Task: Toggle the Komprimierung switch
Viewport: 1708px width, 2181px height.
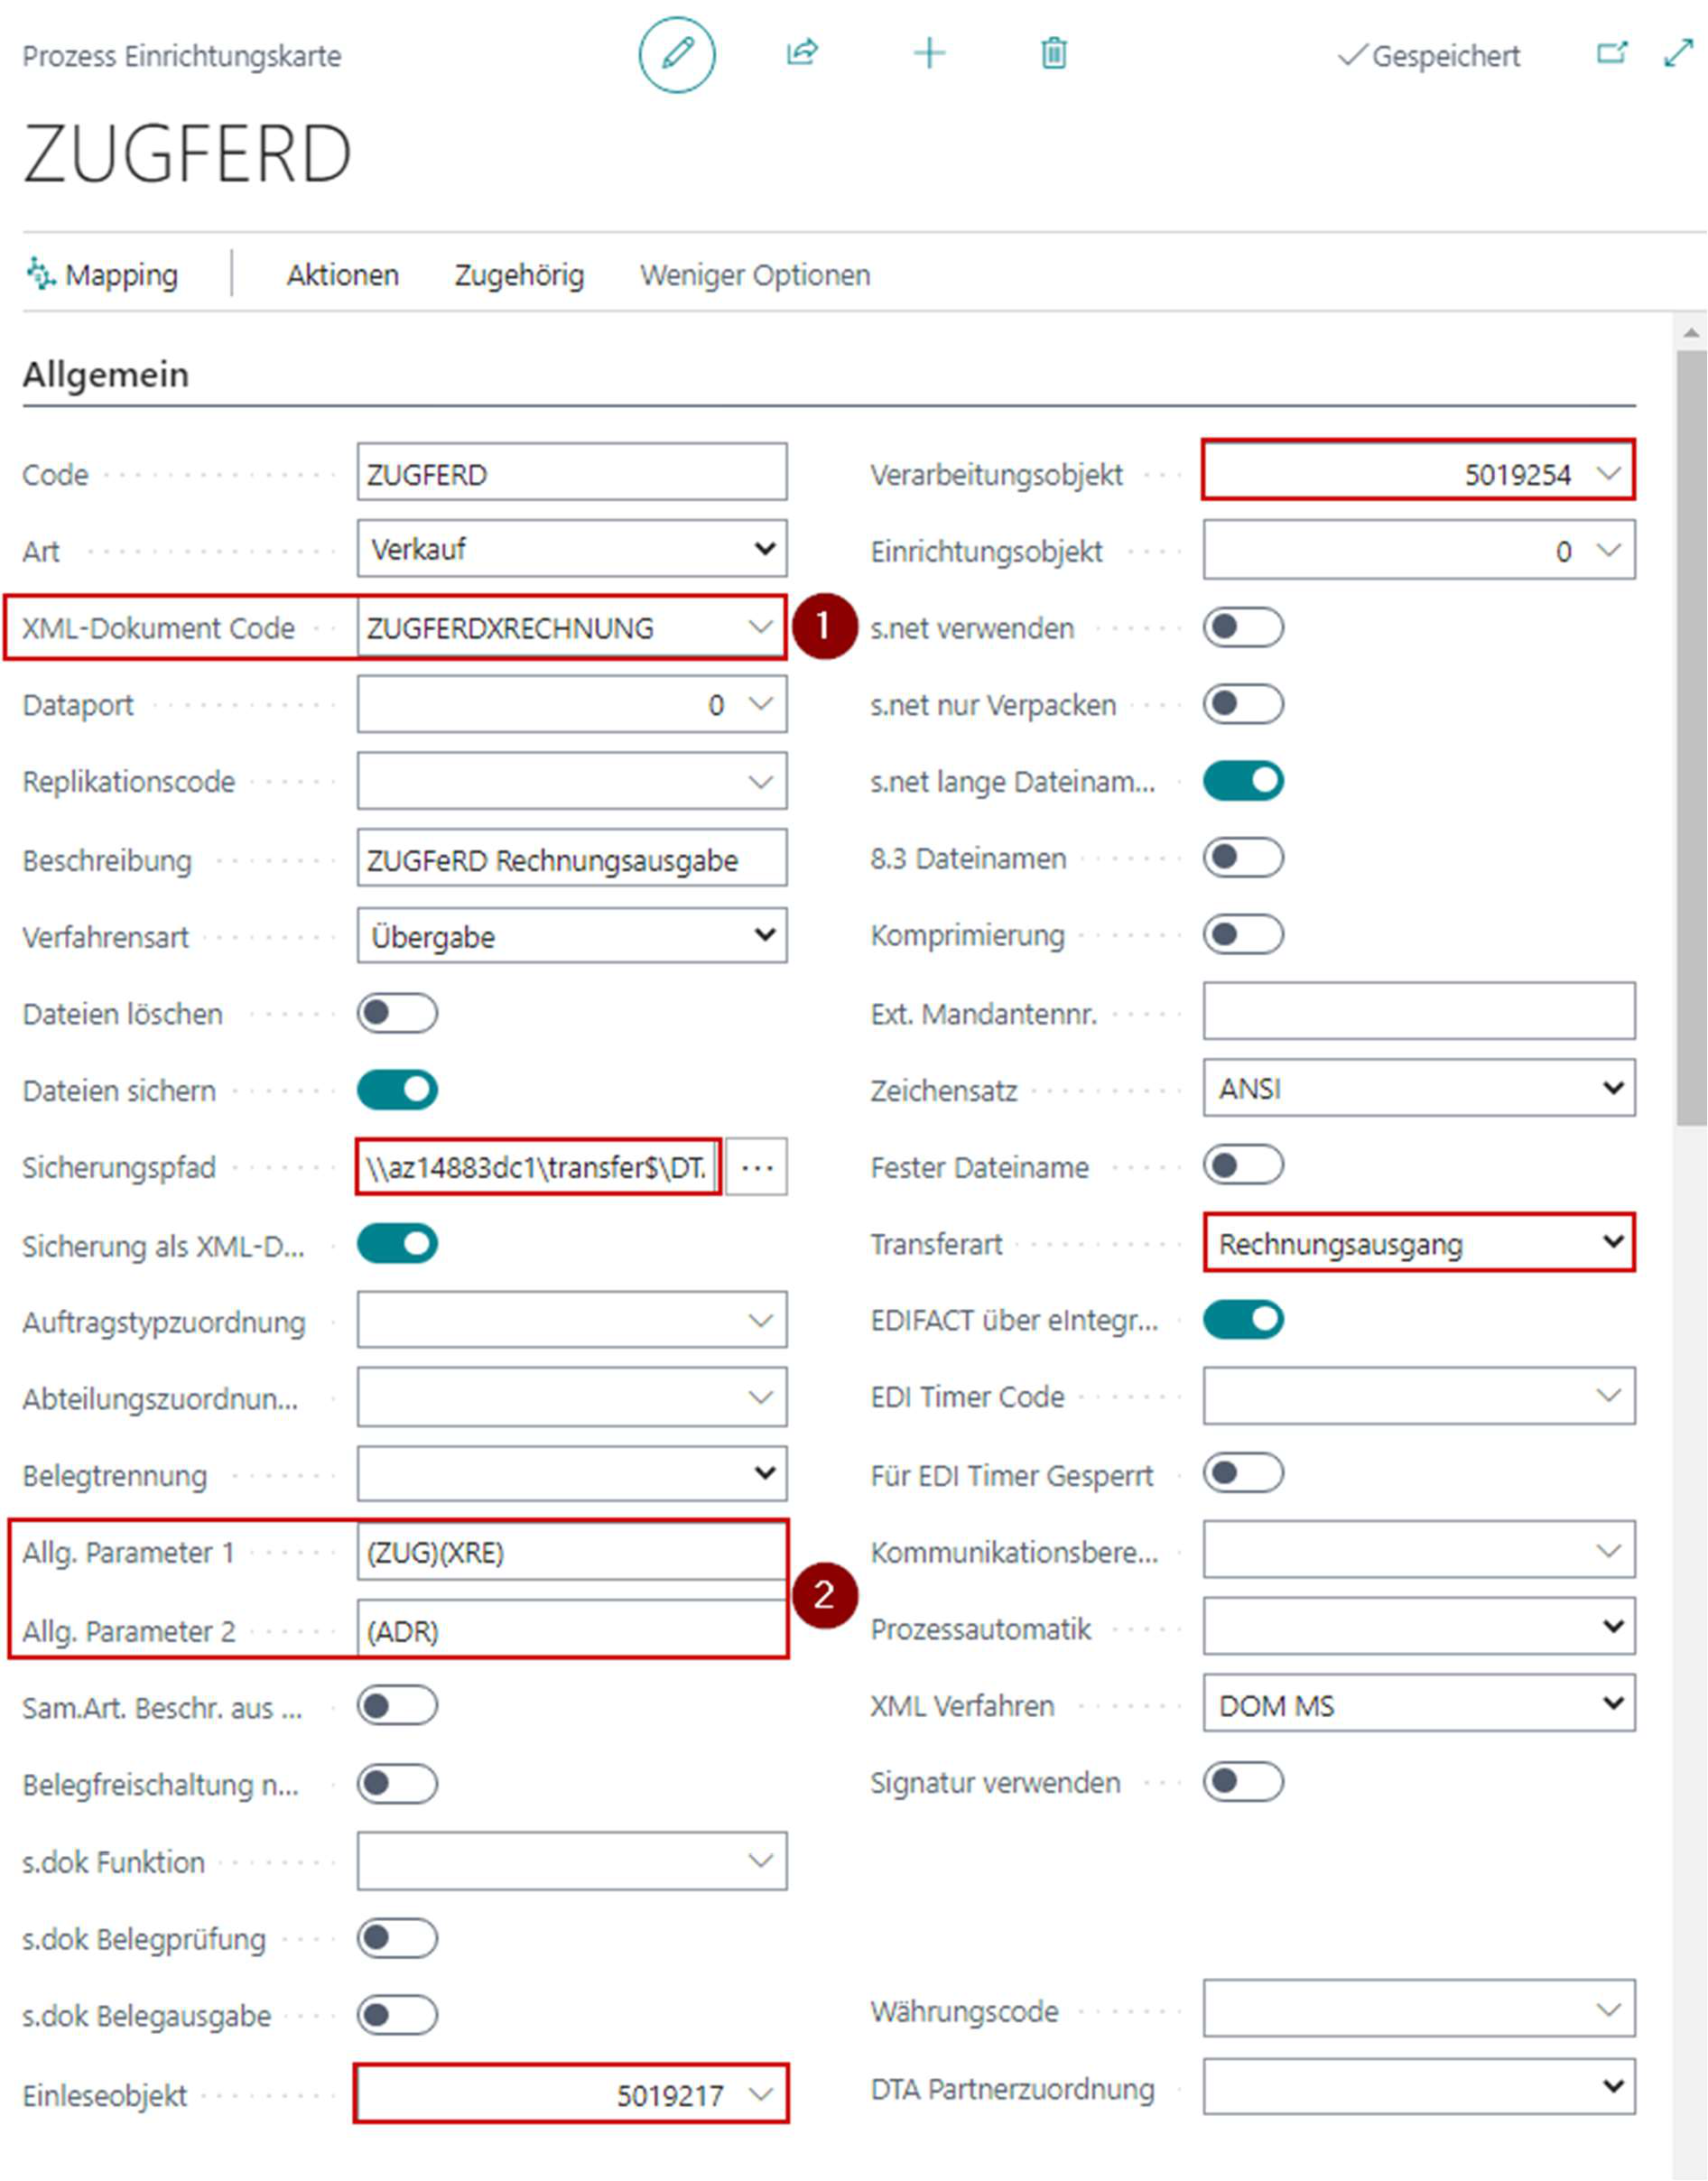Action: (x=1243, y=935)
